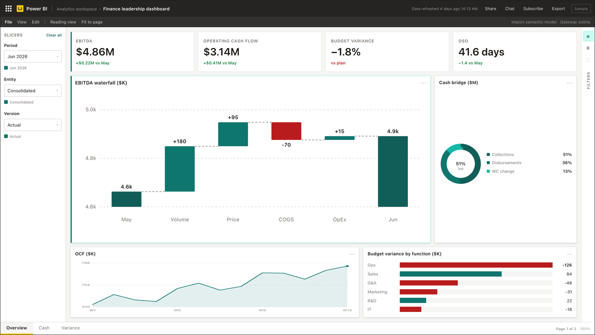Click the '+$0.22M vs May' EBITDA delta
This screenshot has height=335, width=595.
pyautogui.click(x=93, y=63)
